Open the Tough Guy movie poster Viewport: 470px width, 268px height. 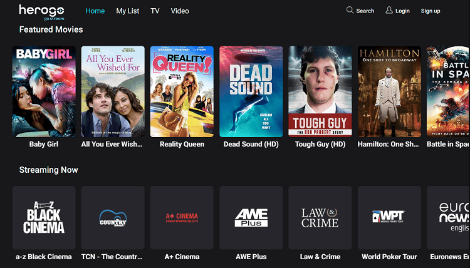pyautogui.click(x=320, y=91)
